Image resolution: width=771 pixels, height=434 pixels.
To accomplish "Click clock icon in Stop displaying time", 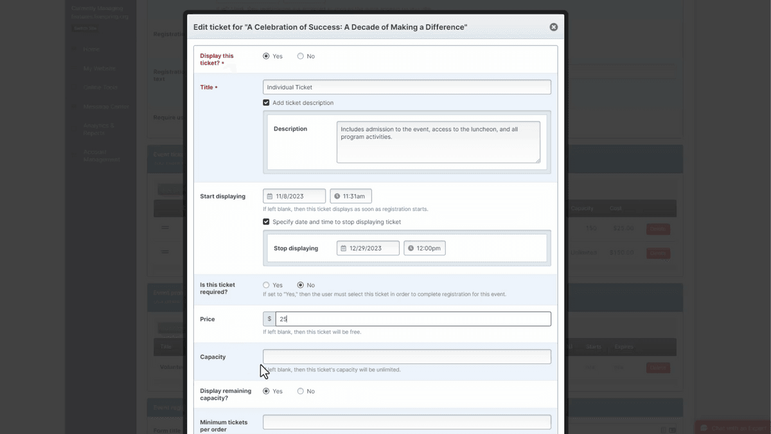I will coord(411,248).
